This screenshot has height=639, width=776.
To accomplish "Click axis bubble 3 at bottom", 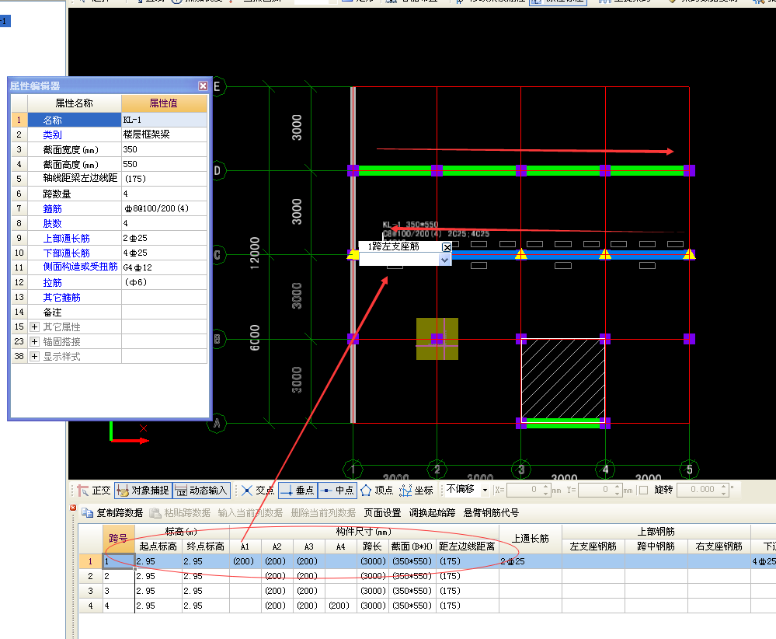I will (521, 469).
